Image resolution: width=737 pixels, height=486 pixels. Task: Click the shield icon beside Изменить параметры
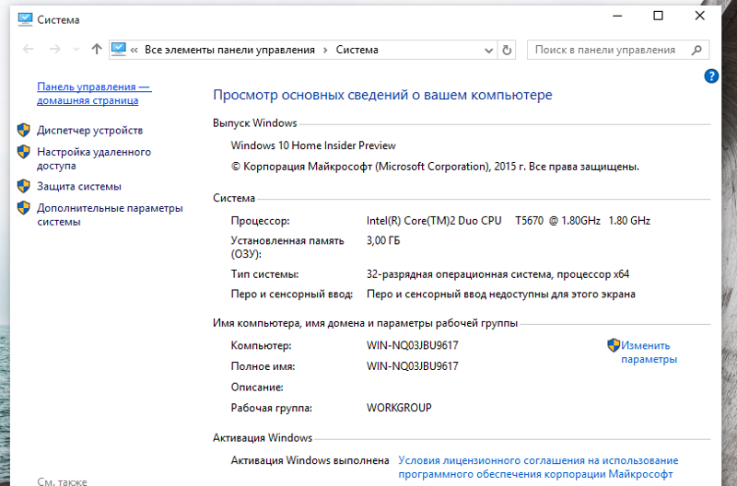click(614, 346)
